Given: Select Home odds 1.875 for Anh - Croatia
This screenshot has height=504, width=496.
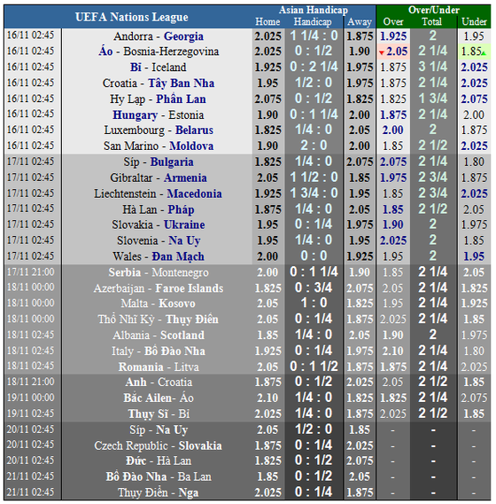Looking at the screenshot, I should tap(267, 382).
